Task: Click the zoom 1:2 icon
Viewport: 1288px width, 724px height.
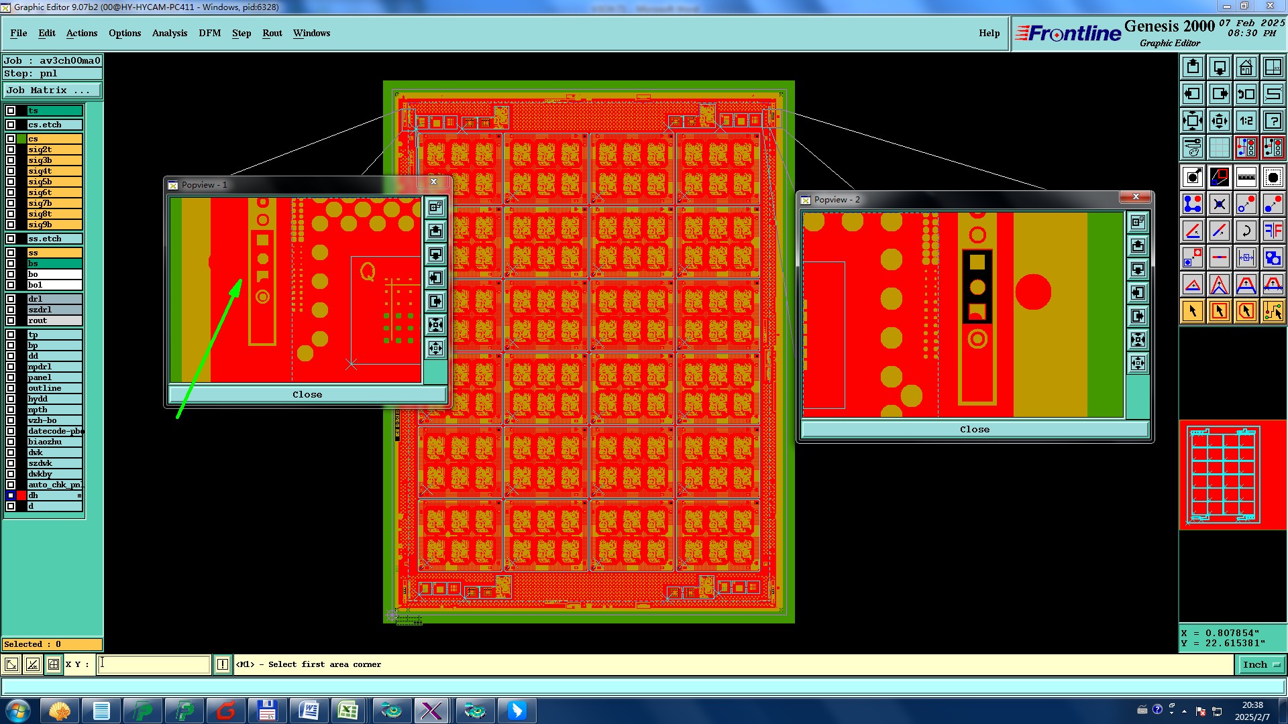Action: pos(1246,121)
